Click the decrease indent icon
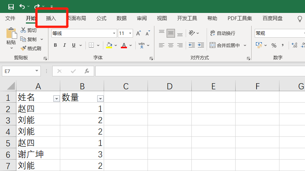This screenshot has height=171, width=305. click(192, 45)
